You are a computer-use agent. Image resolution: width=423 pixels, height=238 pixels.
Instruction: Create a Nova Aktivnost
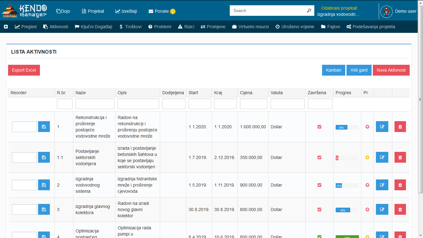(x=391, y=70)
